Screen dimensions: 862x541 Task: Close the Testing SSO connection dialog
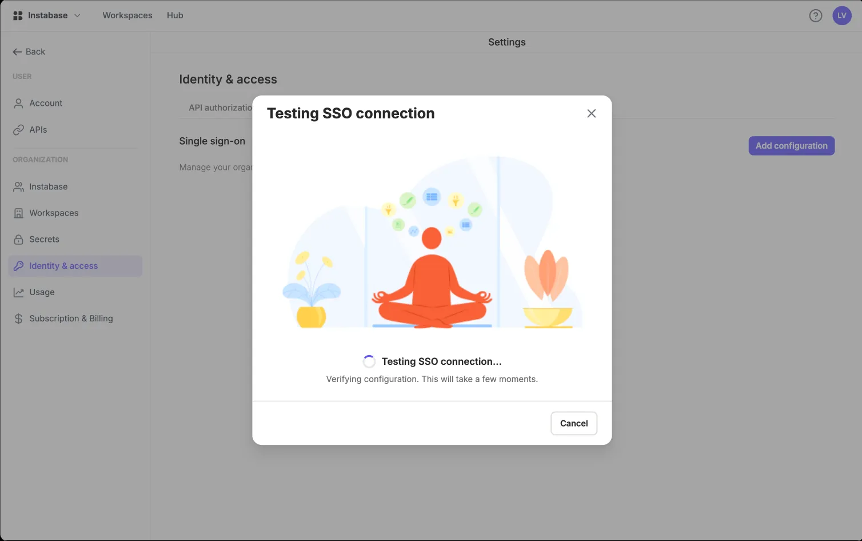(x=592, y=113)
